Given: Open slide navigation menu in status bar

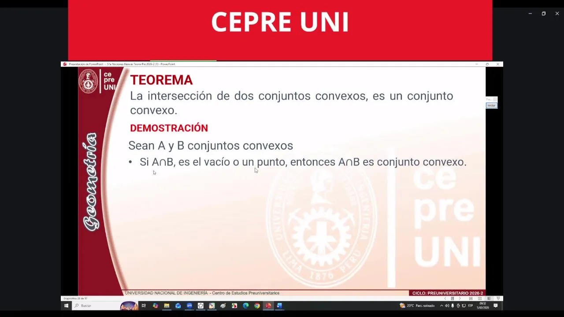Looking at the screenshot, I should pyautogui.click(x=453, y=299).
